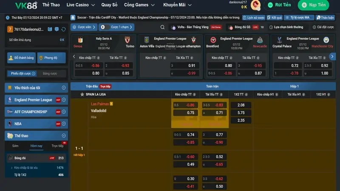This screenshot has height=191, width=340.
Task: Favorite Spain La Liga with star icon
Action: (82, 94)
